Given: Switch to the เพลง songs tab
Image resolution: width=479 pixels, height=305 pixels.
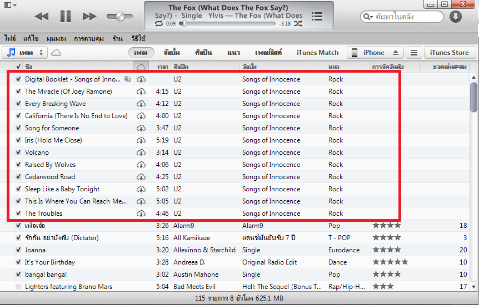Looking at the screenshot, I should (141, 53).
